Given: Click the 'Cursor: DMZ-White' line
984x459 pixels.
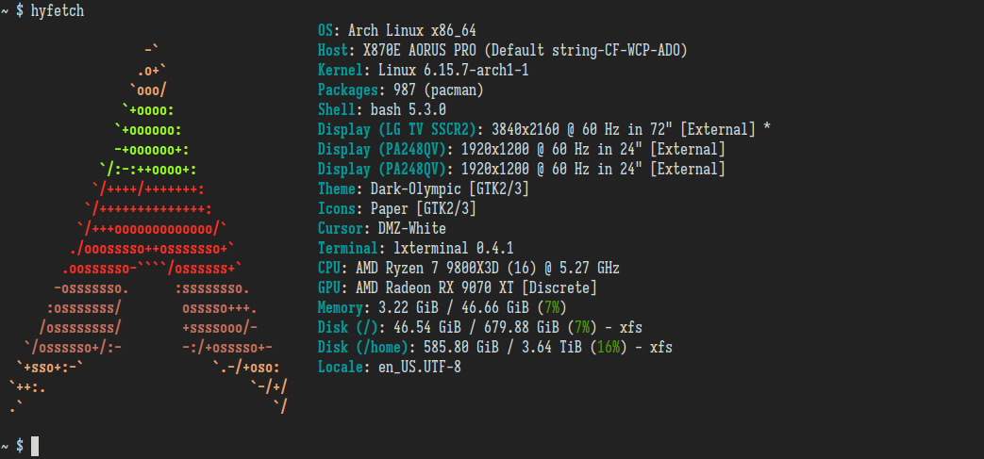Looking at the screenshot, I should [x=381, y=228].
